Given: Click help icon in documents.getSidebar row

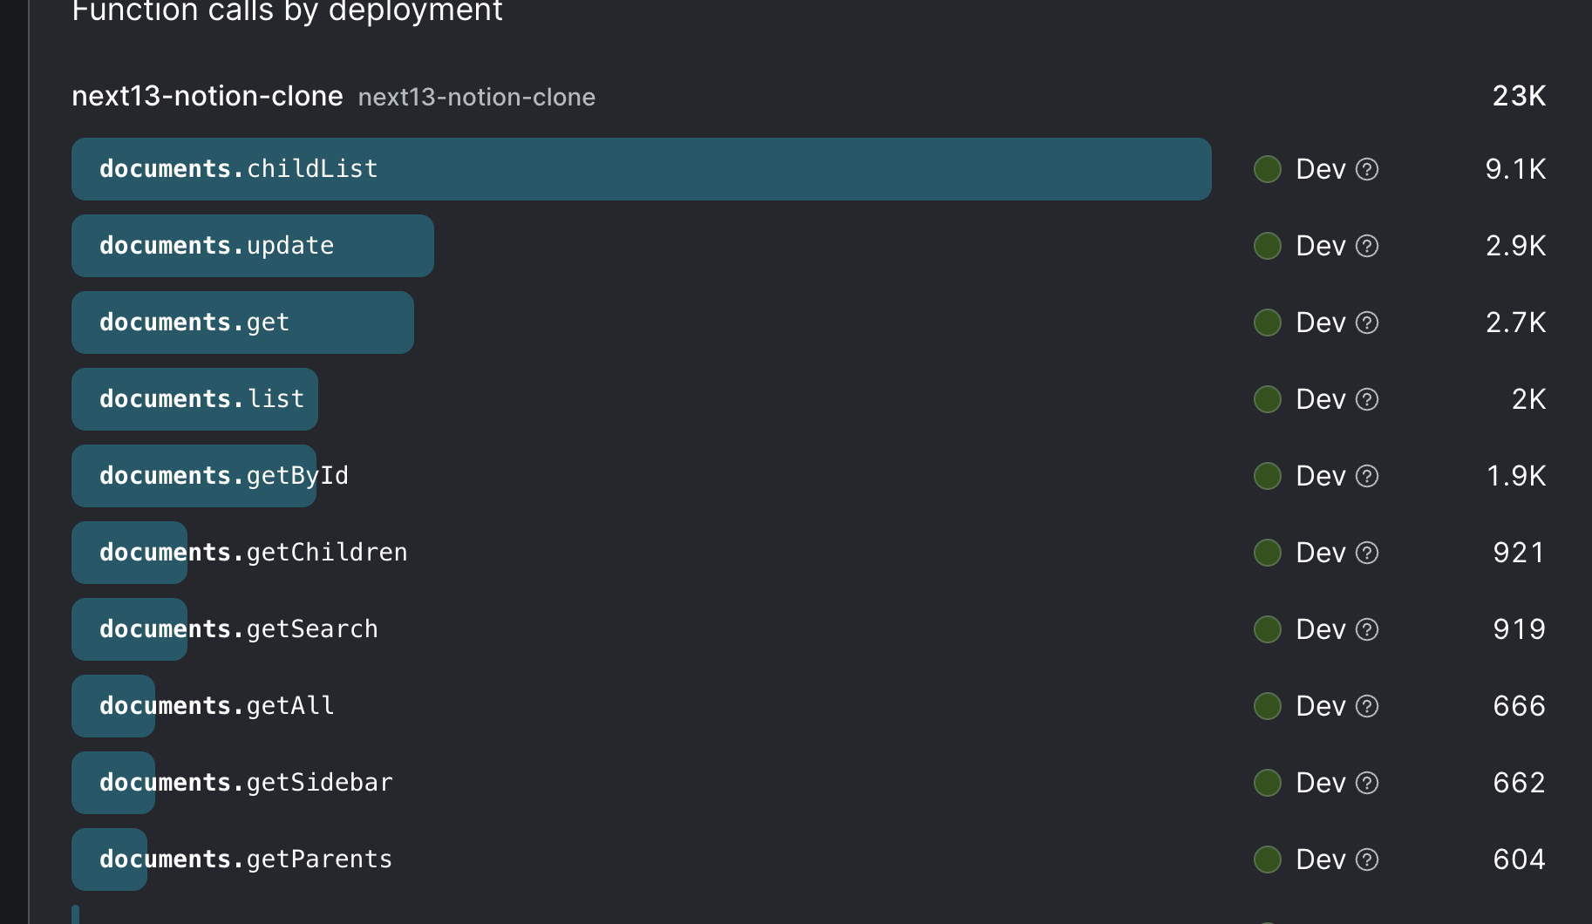Looking at the screenshot, I should (1367, 783).
